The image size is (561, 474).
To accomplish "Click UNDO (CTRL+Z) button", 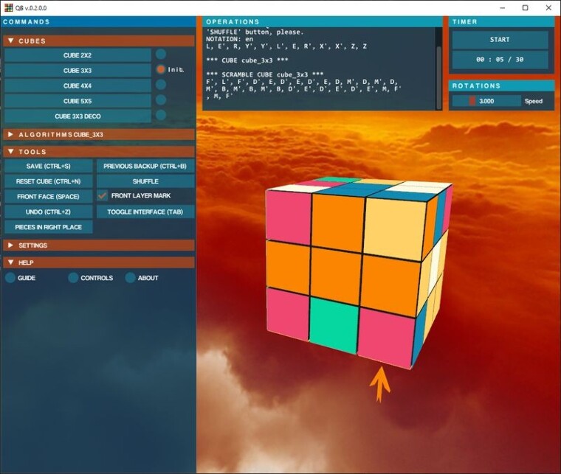I will tap(48, 212).
